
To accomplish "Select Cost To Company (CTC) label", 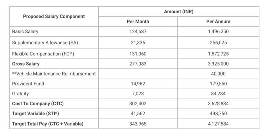I will [x=38, y=104].
